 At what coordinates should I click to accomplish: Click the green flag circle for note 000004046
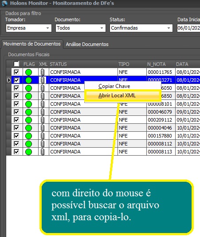pyautogui.click(x=28, y=128)
